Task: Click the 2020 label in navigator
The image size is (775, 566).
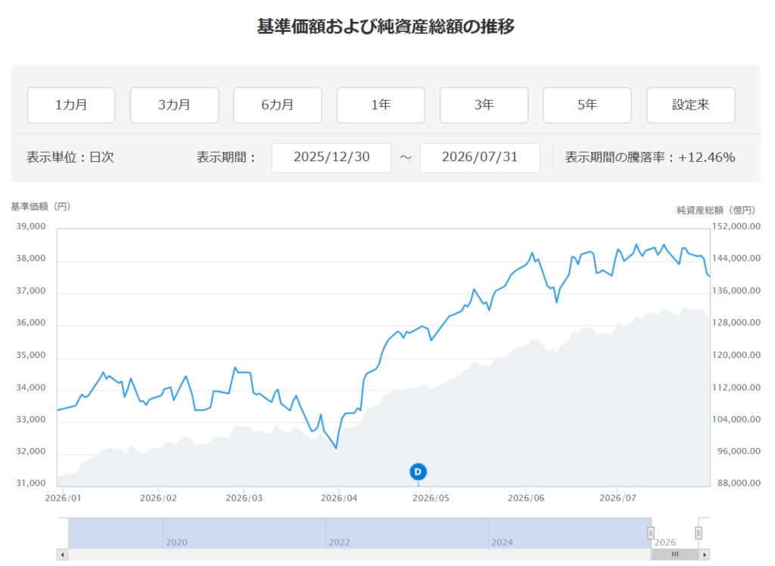Action: [x=176, y=543]
